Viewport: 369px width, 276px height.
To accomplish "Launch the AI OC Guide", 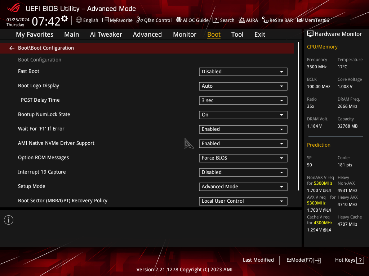I will (192, 20).
